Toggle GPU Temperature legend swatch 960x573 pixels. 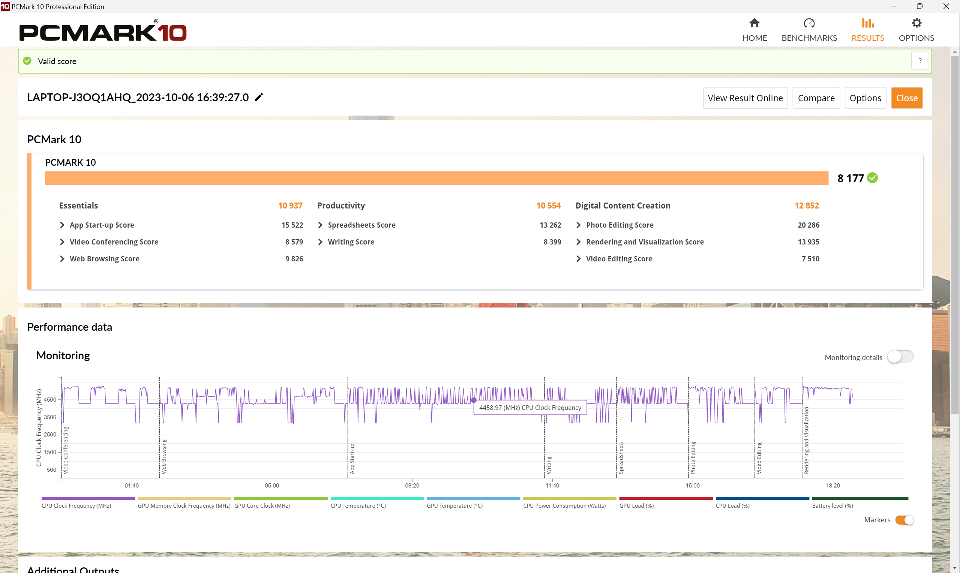474,498
